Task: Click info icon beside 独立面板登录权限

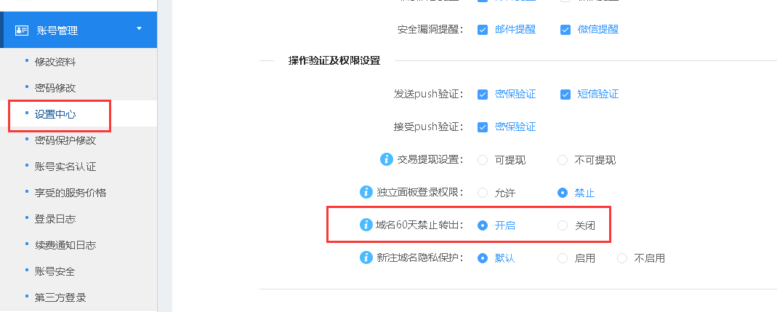Action: (x=366, y=192)
